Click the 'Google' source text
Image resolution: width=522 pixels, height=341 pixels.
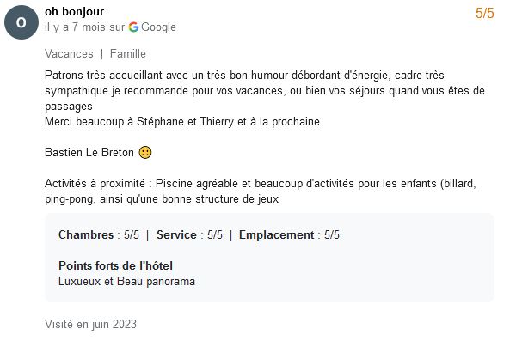(x=158, y=27)
